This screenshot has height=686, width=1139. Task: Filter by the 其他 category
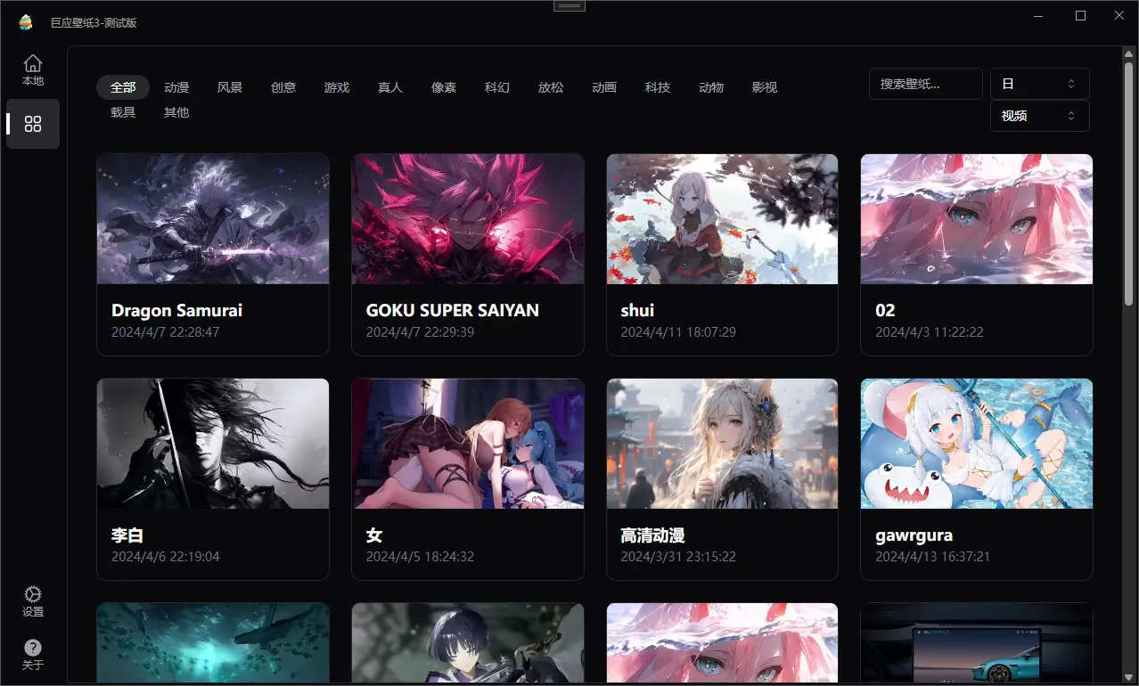pos(176,112)
